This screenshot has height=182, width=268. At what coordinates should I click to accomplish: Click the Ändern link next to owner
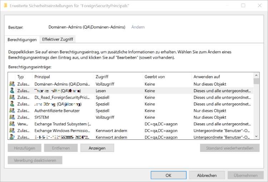click(x=138, y=27)
